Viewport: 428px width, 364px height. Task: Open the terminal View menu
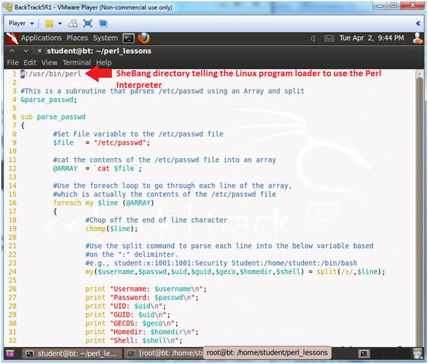(x=49, y=63)
